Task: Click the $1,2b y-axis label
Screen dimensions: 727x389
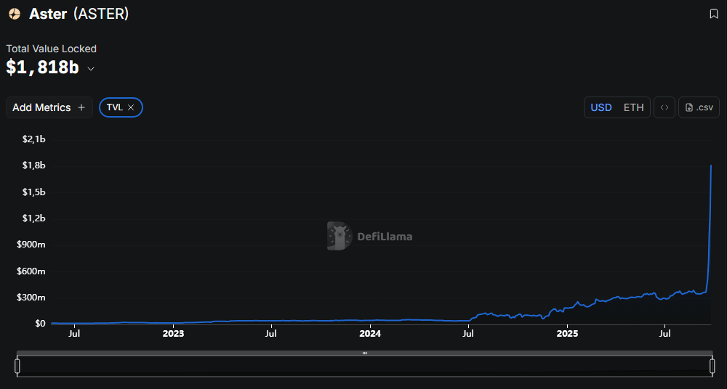Action: [34, 218]
